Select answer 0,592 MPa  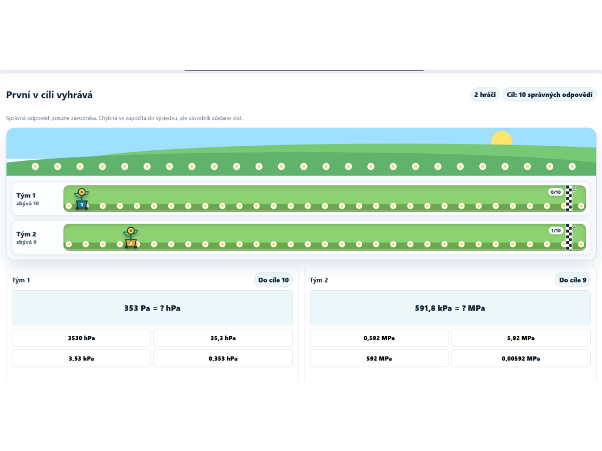click(x=379, y=338)
